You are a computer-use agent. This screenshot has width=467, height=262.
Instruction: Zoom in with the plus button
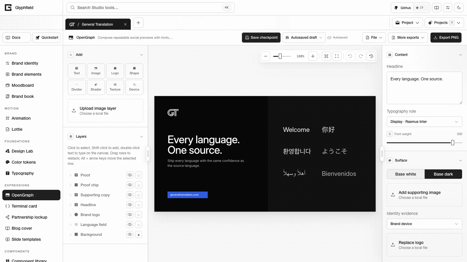313,56
